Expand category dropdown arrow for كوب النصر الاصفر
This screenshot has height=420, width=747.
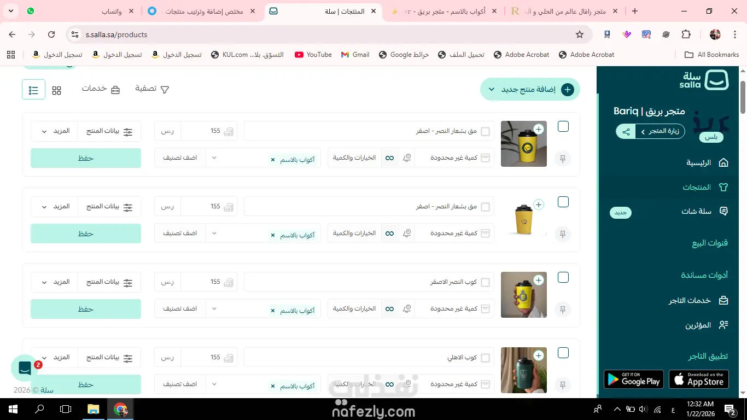pos(214,309)
